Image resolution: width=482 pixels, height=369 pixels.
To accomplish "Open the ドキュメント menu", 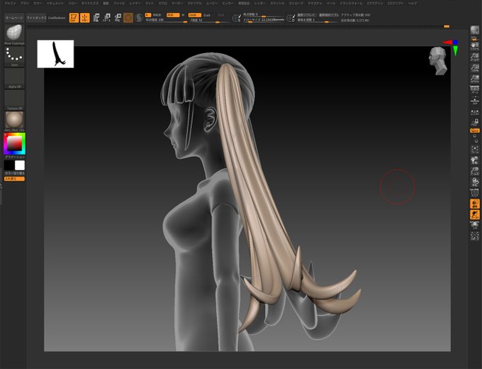I will pos(55,3).
